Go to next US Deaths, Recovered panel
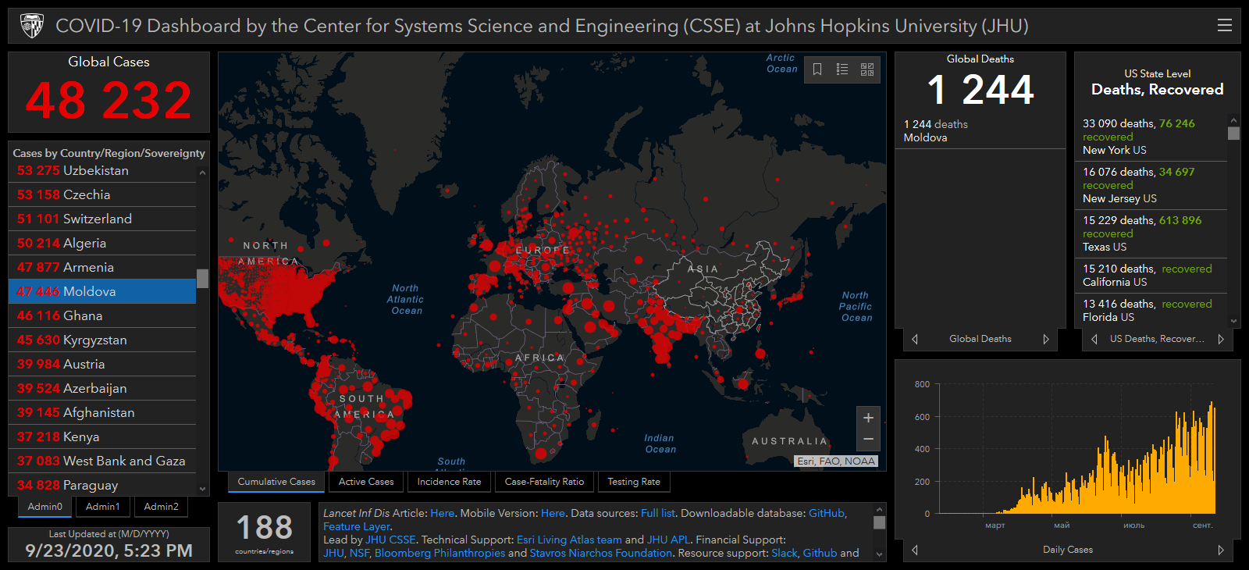 (x=1221, y=339)
